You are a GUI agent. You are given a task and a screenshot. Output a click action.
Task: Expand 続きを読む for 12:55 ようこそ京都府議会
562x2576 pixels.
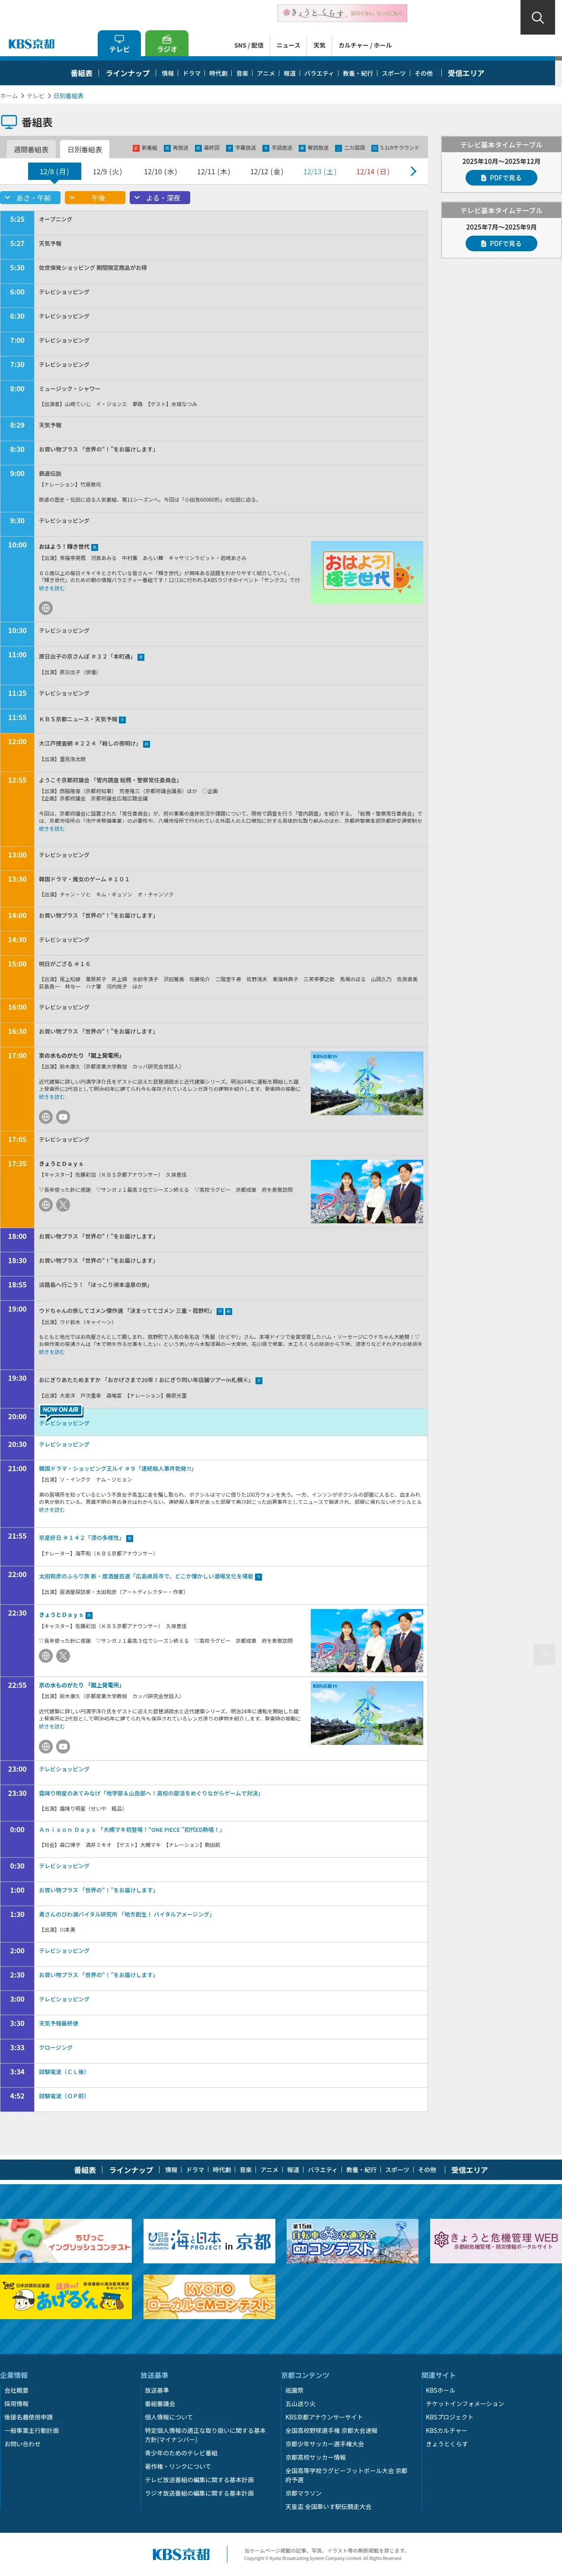[52, 829]
